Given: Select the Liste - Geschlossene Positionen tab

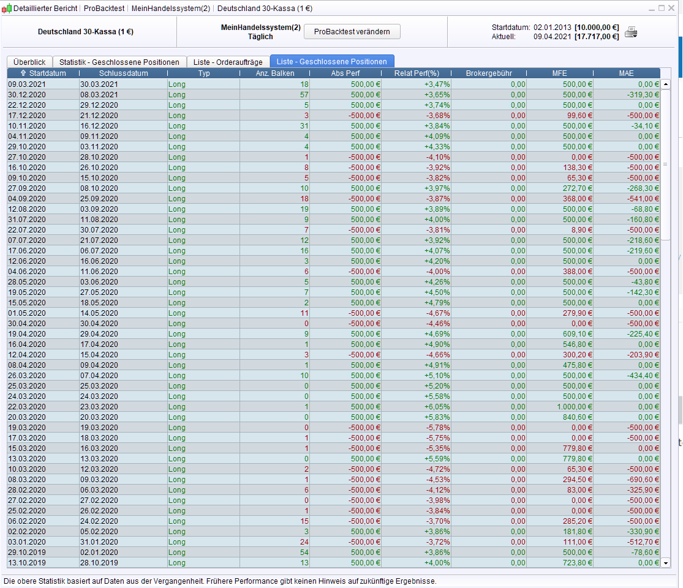Looking at the screenshot, I should tap(332, 62).
